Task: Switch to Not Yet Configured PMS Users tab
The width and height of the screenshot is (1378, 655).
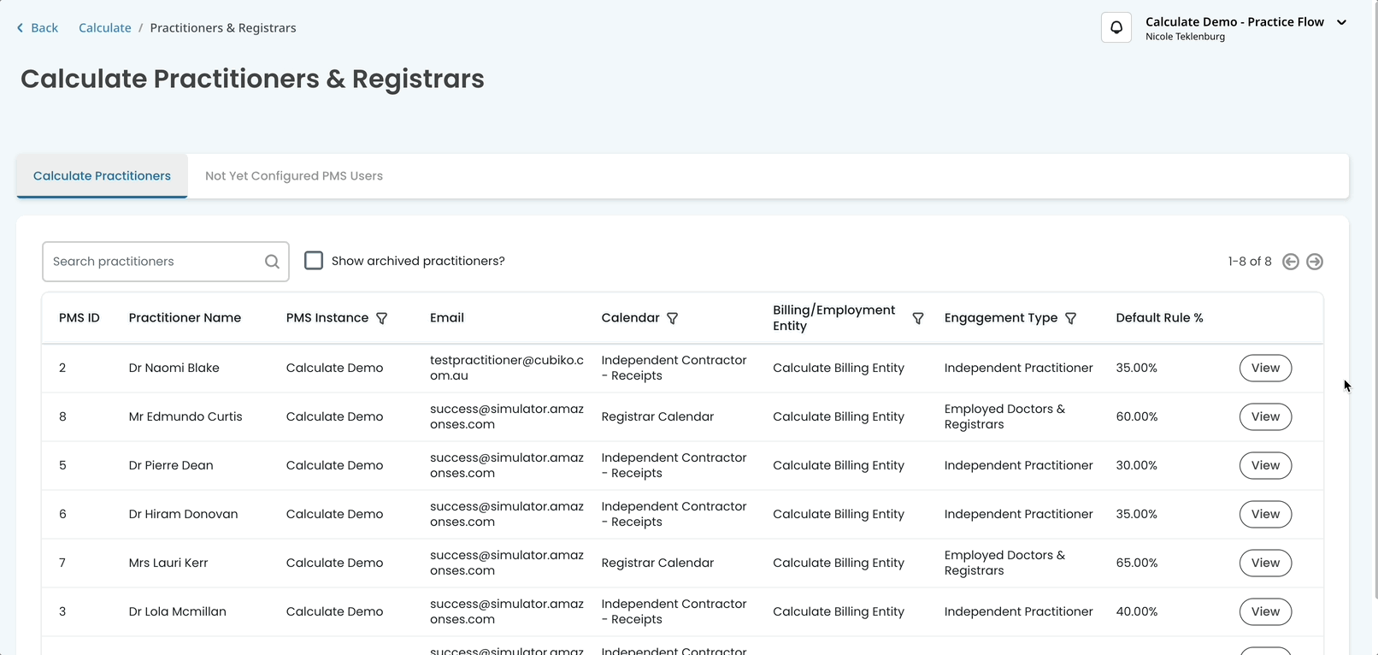Action: pos(294,176)
